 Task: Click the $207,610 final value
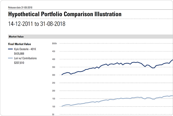(19, 63)
